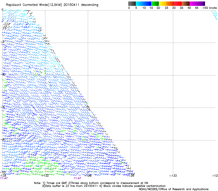Image resolution: width=218 pixels, height=191 pixels.
Task: Click the '-123' longitude axis label
Action: [x=173, y=176]
